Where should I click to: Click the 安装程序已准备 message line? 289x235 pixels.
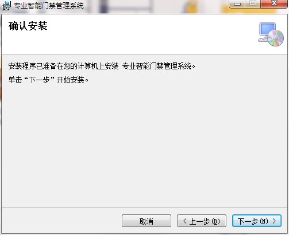[102, 66]
